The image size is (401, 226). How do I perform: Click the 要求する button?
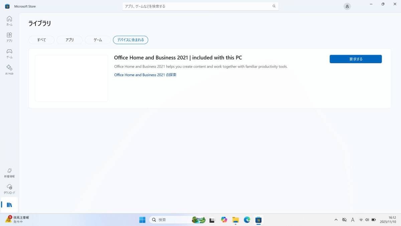coord(356,59)
